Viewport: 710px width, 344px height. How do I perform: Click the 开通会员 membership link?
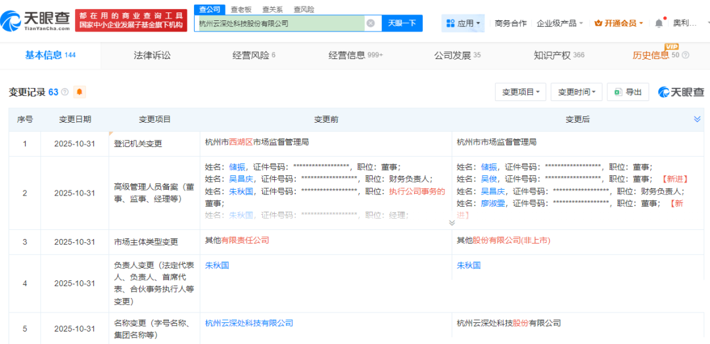pyautogui.click(x=618, y=23)
